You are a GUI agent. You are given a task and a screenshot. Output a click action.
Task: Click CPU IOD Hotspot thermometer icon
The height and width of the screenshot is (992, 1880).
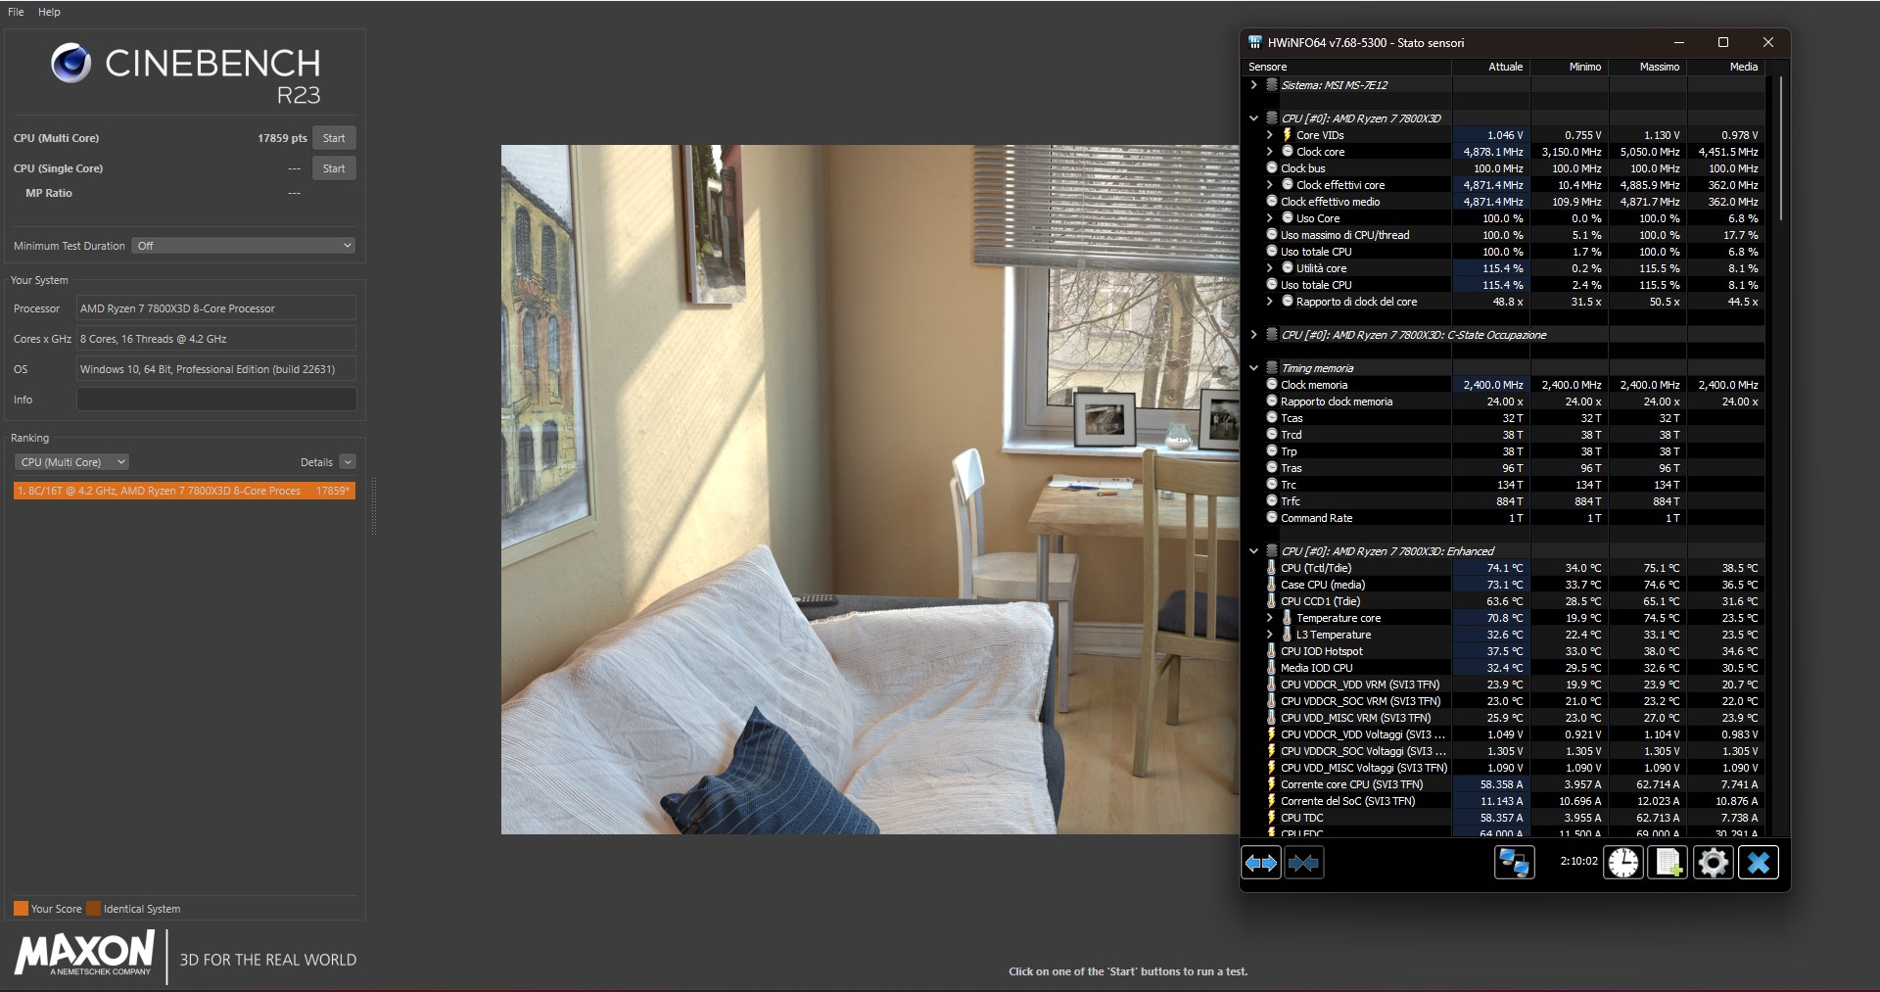(1272, 651)
